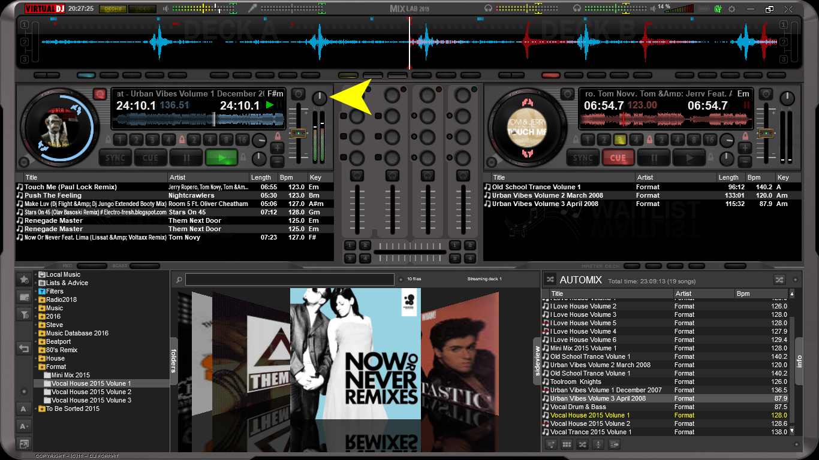Add favorite folder using the star icon
The height and width of the screenshot is (460, 819).
pyautogui.click(x=24, y=280)
